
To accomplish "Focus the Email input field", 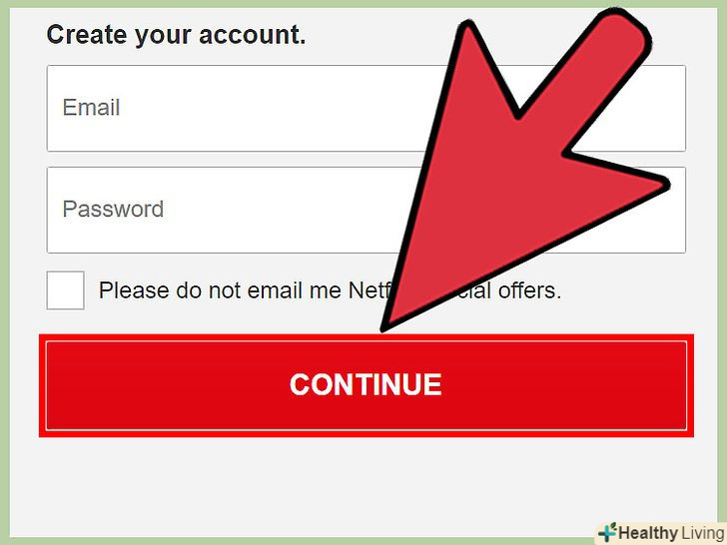I will [x=365, y=108].
